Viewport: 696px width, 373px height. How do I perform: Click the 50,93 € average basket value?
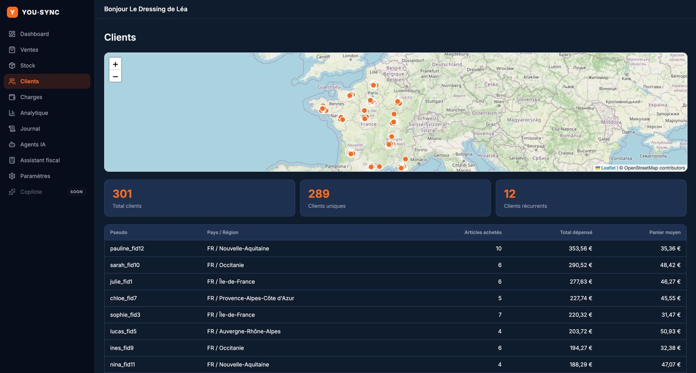pyautogui.click(x=671, y=331)
